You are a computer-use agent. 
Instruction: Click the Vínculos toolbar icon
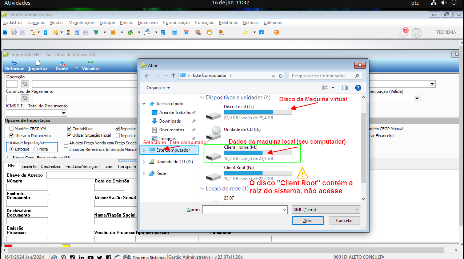tap(90, 63)
